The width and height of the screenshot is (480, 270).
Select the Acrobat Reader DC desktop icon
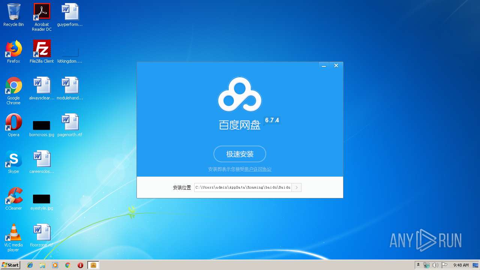(42, 17)
